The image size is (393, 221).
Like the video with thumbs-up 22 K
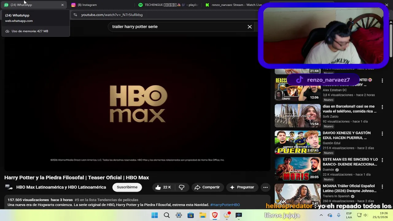pos(163,187)
